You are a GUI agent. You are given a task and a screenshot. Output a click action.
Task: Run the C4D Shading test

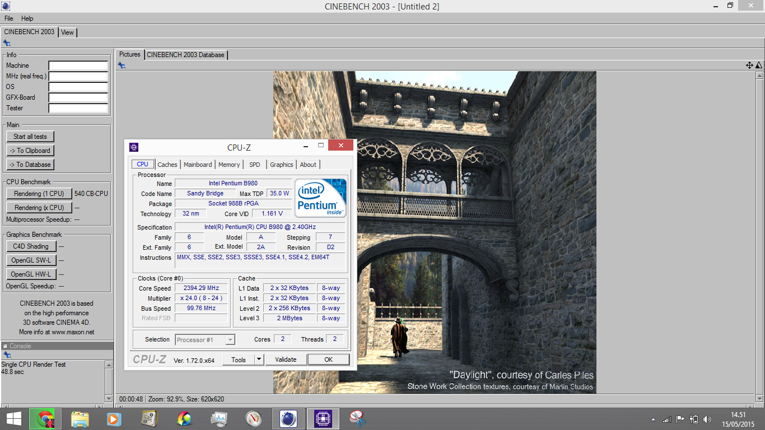[x=31, y=246]
